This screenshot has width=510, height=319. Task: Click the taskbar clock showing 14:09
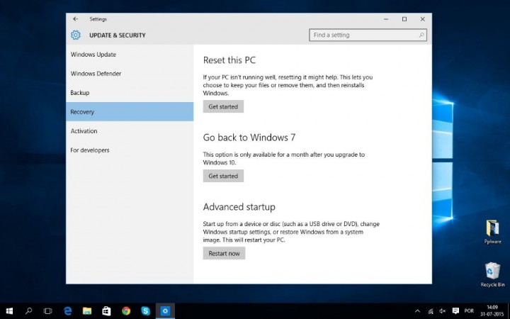(x=492, y=311)
